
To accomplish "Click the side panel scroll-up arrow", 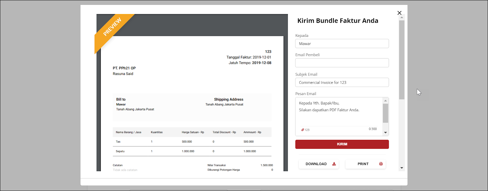I will coord(401,18).
